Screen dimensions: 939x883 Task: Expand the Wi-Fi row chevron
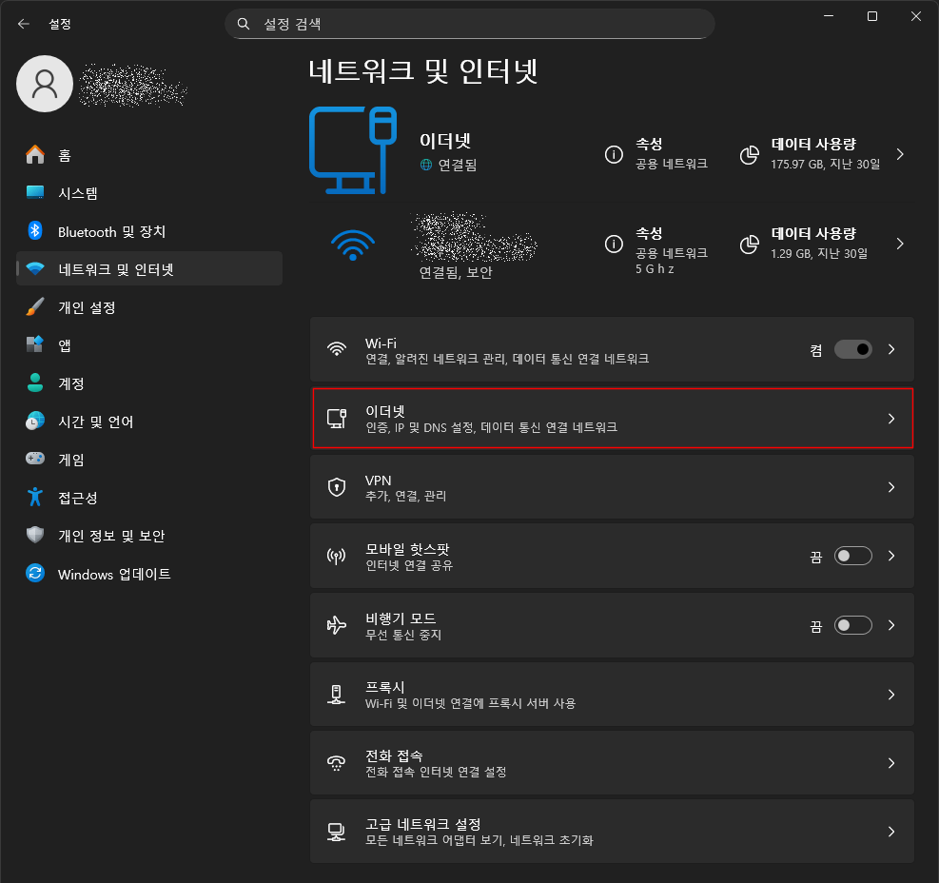[891, 349]
